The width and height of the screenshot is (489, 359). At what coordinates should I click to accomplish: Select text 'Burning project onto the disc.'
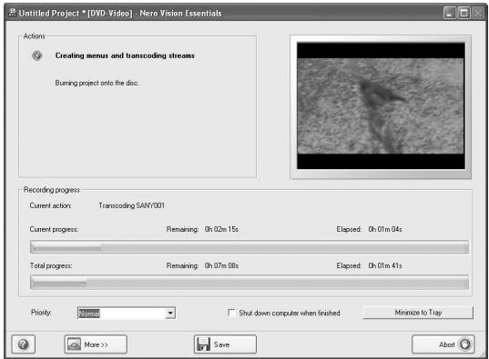coord(97,83)
